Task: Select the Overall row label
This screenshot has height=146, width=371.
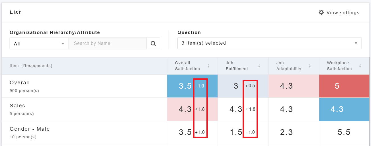Action: click(20, 83)
